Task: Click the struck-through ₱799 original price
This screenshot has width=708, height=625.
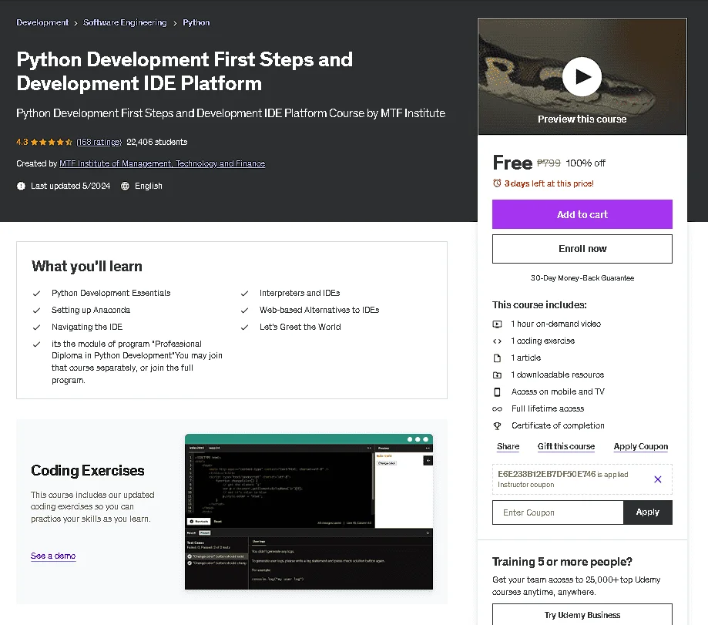Action: [549, 163]
